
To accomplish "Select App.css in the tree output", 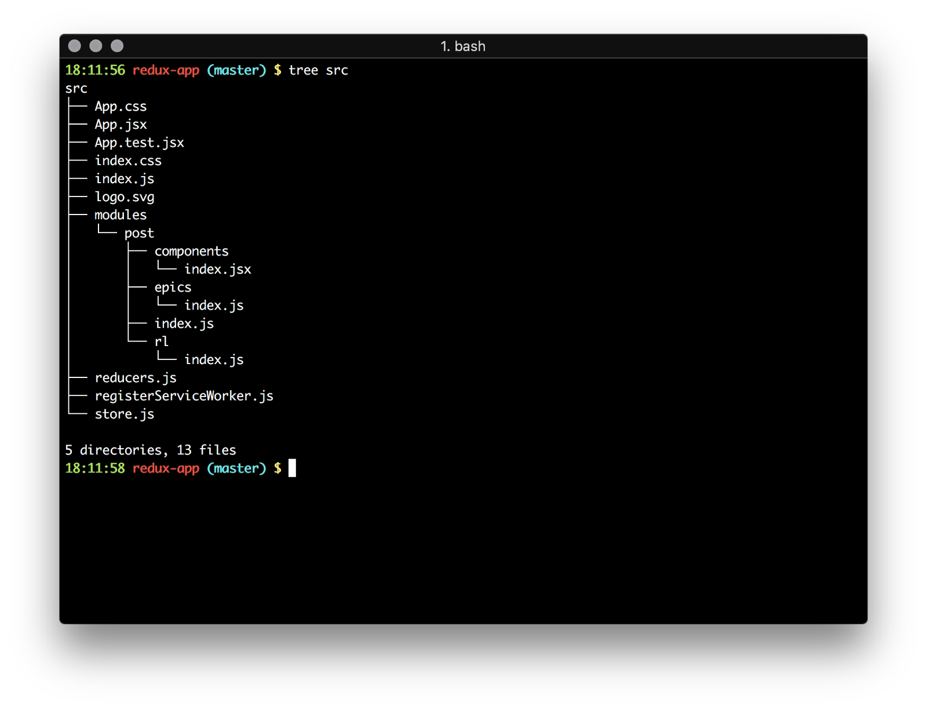I will tap(121, 107).
